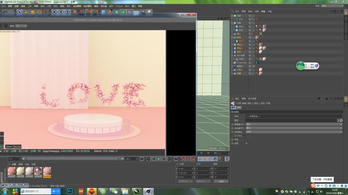Screen dimensions: 348x195
Task: Open the Octane menu in menu bar
Action: (119, 6)
